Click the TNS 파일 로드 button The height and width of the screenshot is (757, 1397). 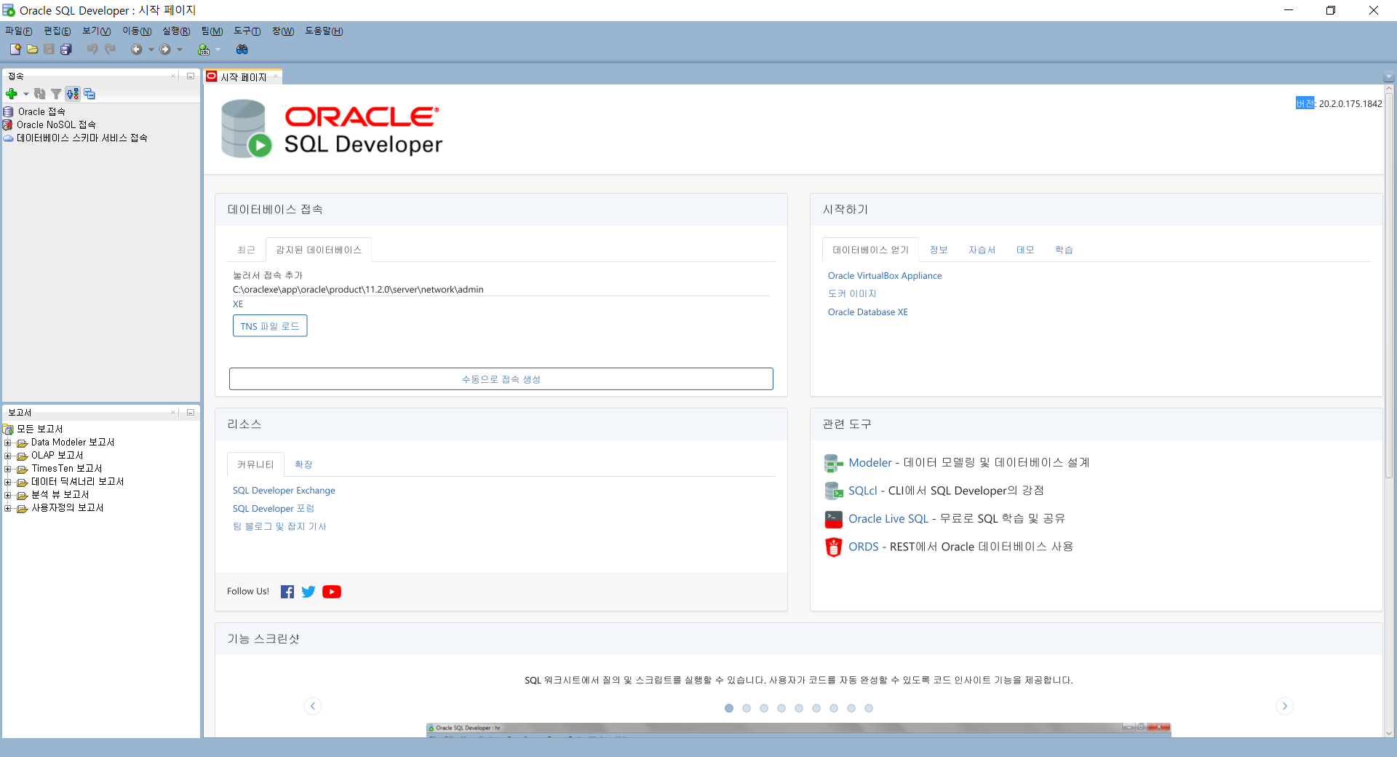[270, 326]
